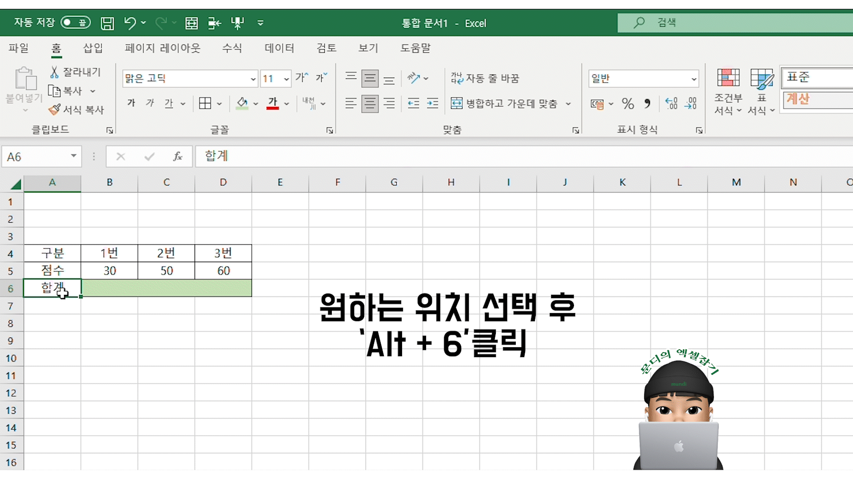Expand the Name Box dropdown arrow
Image resolution: width=853 pixels, height=479 pixels.
coord(74,156)
